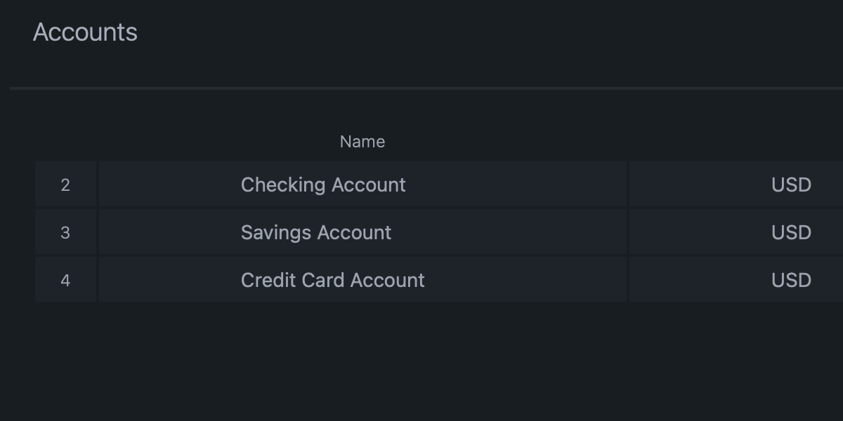The image size is (843, 421).
Task: Click USD currency in Savings Account row
Action: pos(791,232)
